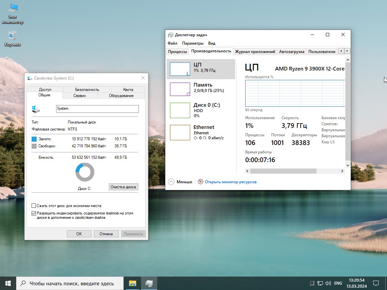Open the notification center icon

coord(376,283)
